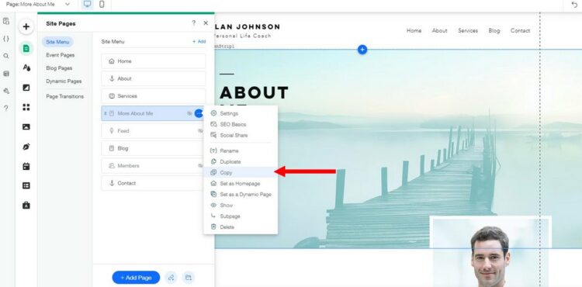
Task: Click the blue add section plus circle
Action: (362, 50)
